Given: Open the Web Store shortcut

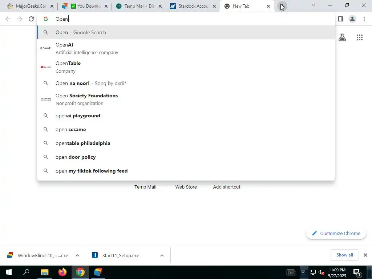Looking at the screenshot, I should click(x=186, y=187).
